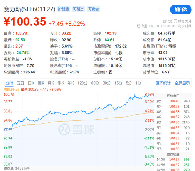Select the 买1 order row at 100.35

pyautogui.click(x=173, y=128)
